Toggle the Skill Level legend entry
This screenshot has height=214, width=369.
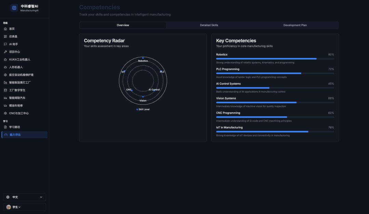(x=143, y=109)
